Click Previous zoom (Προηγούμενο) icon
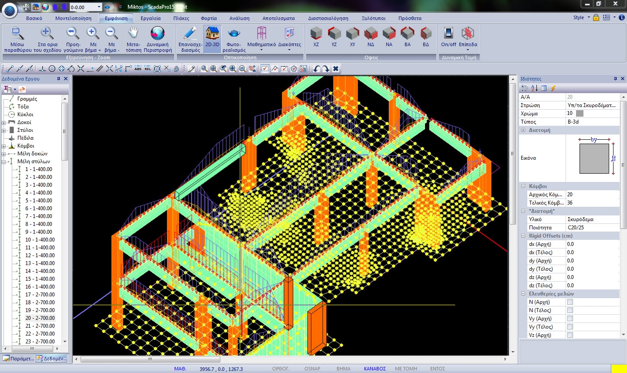 click(x=73, y=34)
